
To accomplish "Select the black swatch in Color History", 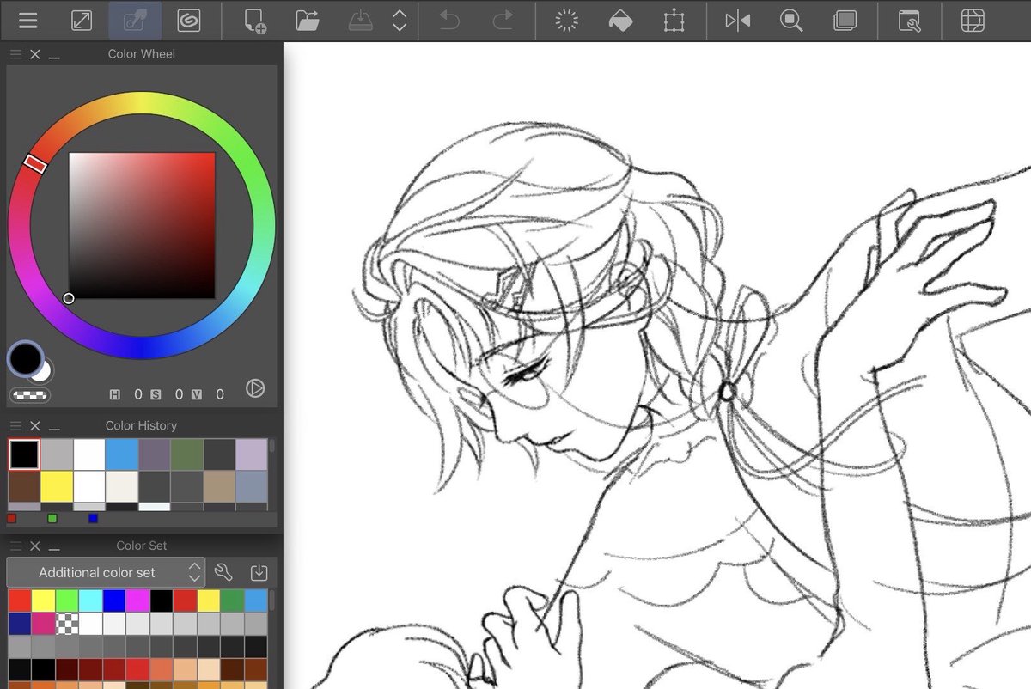I will pyautogui.click(x=24, y=454).
